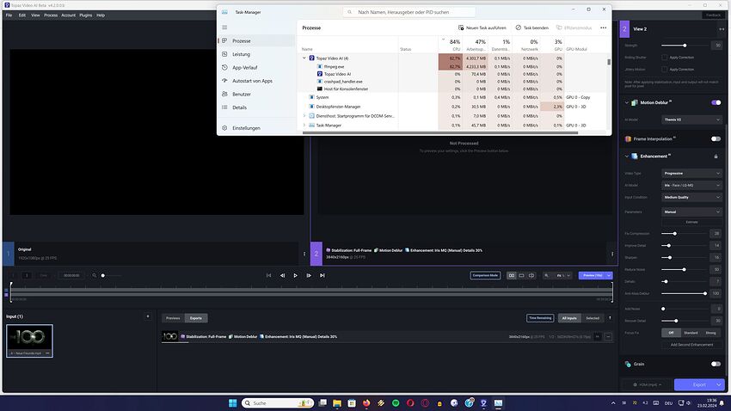Viewport: 731px width, 411px height.
Task: Toggle Jittery Motion Apply Correction checkbox
Action: (x=664, y=70)
